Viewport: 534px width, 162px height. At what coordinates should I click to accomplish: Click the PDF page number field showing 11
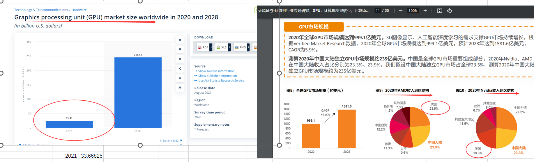378,11
